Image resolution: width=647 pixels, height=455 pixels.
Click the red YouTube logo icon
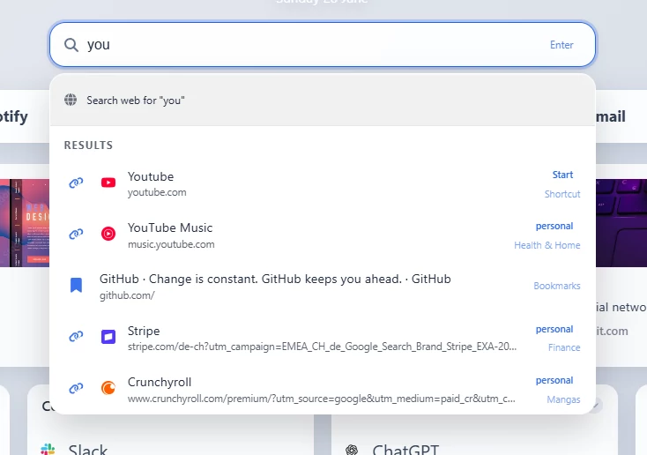click(x=108, y=183)
